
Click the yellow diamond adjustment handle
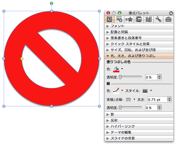pyautogui.click(x=22, y=58)
